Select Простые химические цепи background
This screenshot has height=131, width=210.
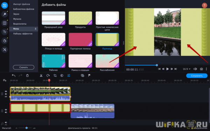(x=107, y=18)
